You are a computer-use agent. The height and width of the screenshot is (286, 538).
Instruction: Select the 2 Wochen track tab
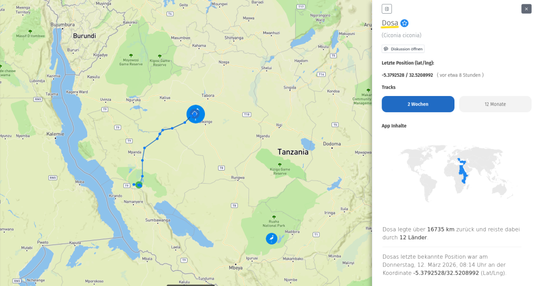click(418, 104)
